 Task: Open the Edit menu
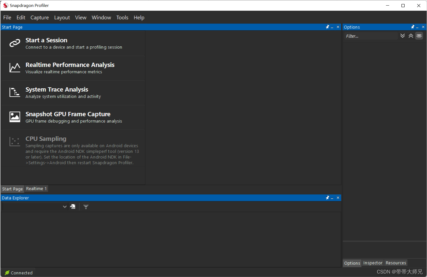coord(21,18)
